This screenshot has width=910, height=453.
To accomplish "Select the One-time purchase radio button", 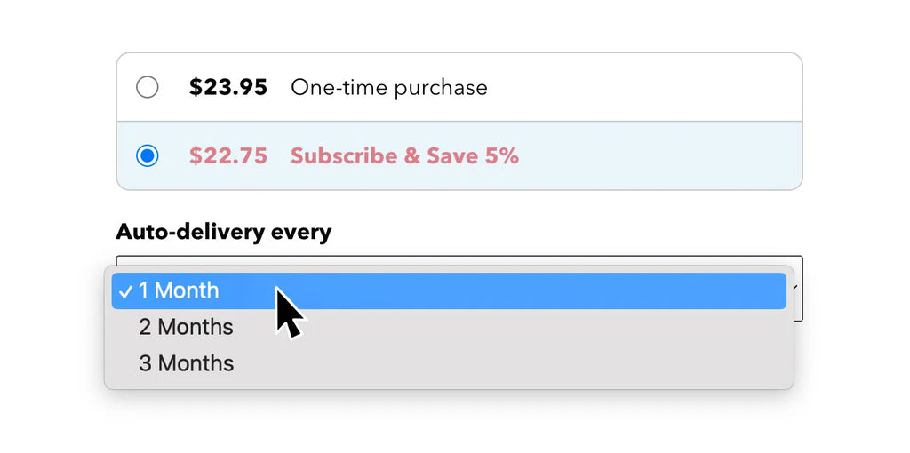I will pos(148,87).
